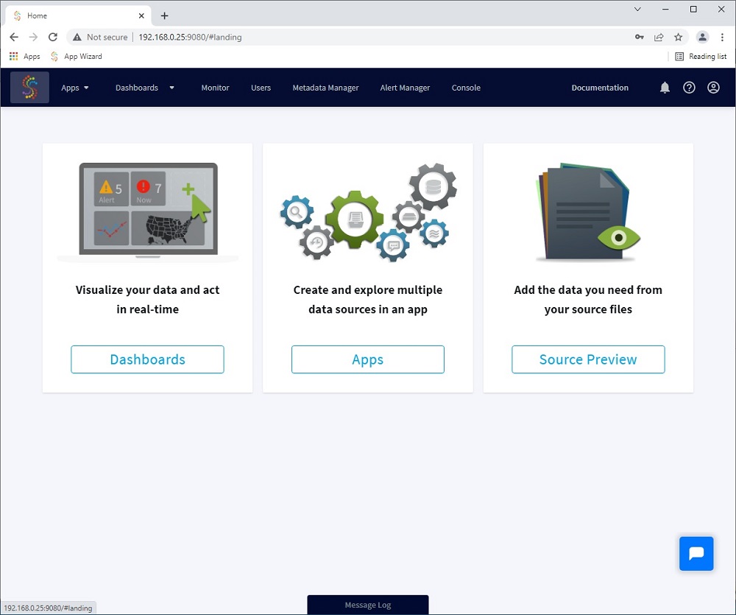Click the saved password key icon
This screenshot has height=615, width=736.
click(640, 37)
